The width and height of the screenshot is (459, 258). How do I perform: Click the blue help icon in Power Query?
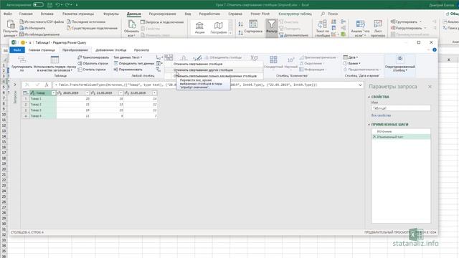pos(435,50)
